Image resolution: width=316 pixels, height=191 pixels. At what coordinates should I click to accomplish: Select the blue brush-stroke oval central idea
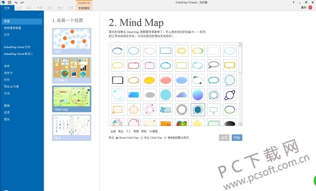pos(117,51)
